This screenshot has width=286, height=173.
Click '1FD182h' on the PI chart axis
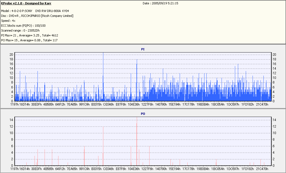(247, 104)
